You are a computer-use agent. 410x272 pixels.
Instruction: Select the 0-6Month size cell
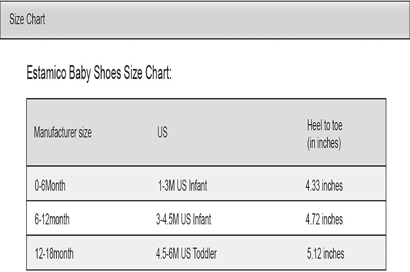coord(50,186)
